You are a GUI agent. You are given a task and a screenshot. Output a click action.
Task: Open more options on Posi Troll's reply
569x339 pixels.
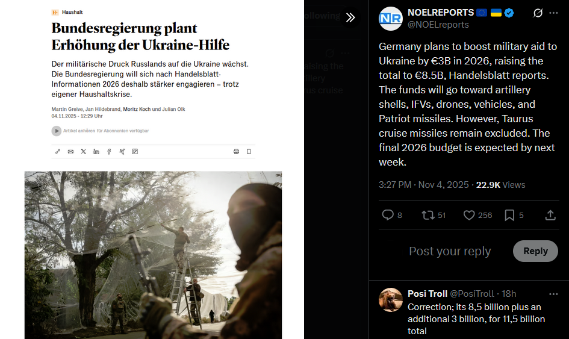click(x=553, y=294)
